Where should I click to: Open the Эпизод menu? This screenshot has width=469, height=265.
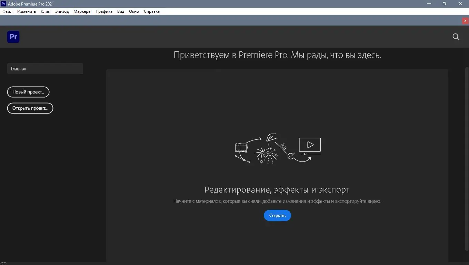point(61,11)
